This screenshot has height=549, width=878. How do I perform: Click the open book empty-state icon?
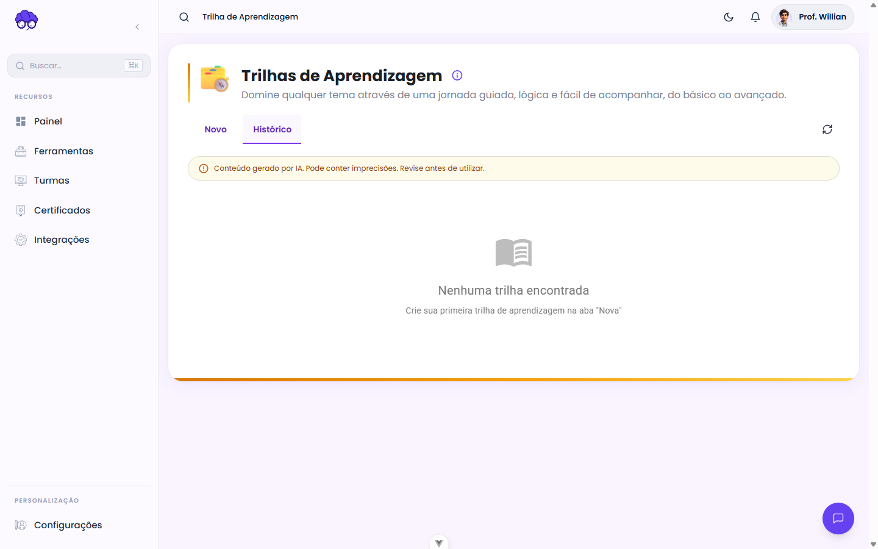coord(514,253)
